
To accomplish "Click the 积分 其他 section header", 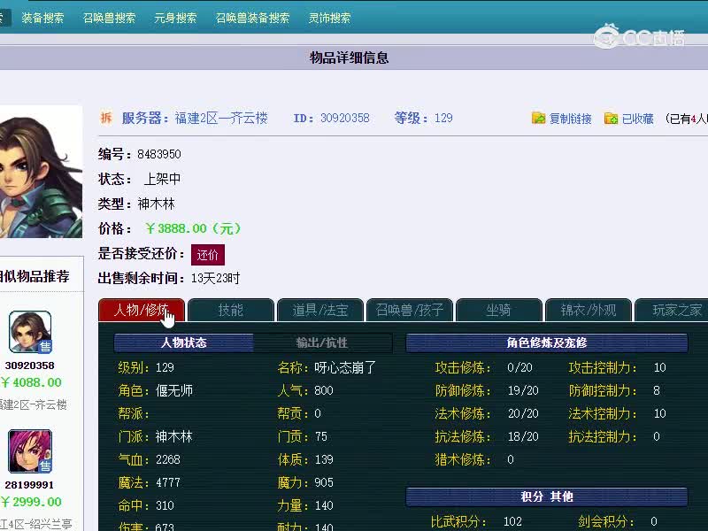I will pyautogui.click(x=547, y=496).
